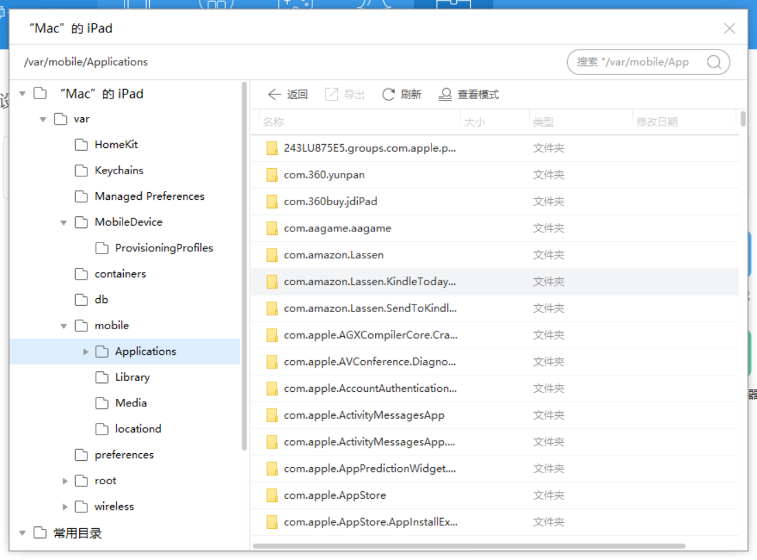Sort by the 名称 column header

pyautogui.click(x=273, y=122)
